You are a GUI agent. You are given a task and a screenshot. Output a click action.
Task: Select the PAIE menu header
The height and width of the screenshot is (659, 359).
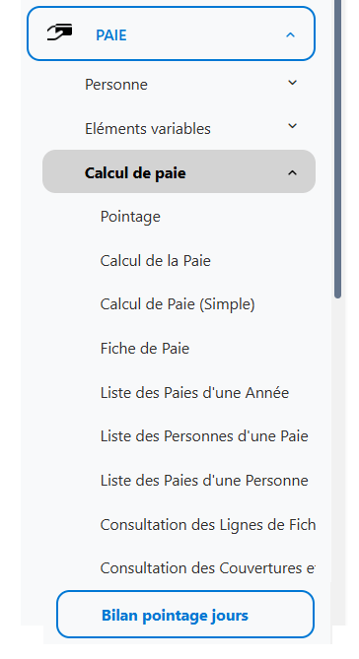171,34
